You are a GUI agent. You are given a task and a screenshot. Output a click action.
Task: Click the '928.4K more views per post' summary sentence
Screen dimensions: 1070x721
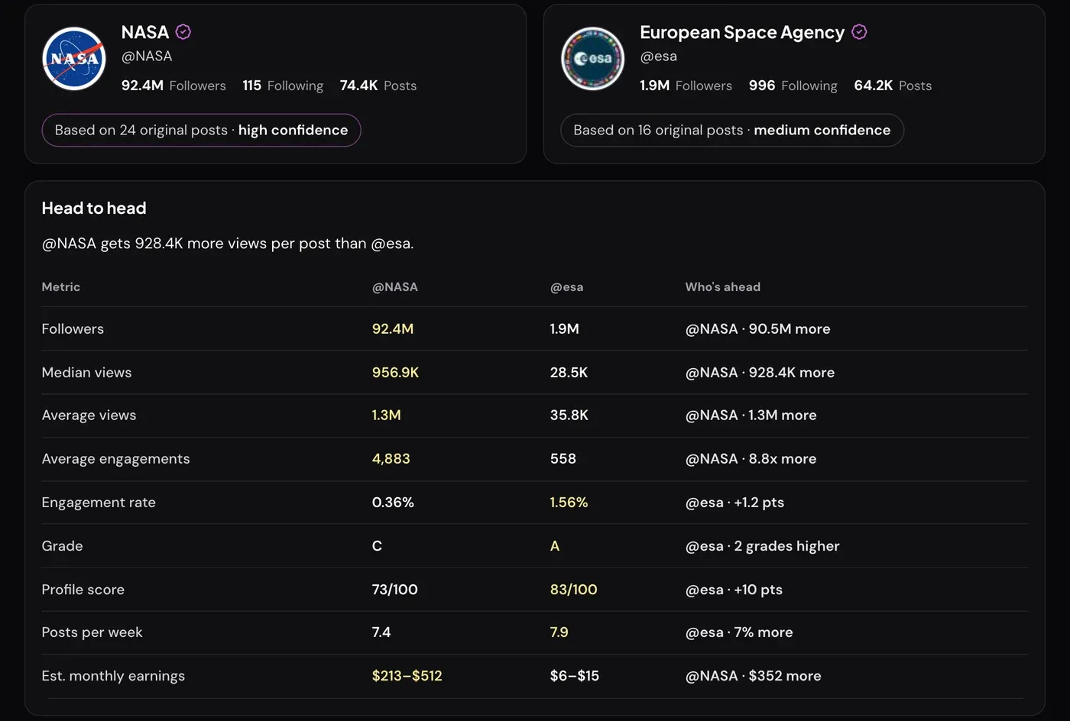[x=228, y=244]
